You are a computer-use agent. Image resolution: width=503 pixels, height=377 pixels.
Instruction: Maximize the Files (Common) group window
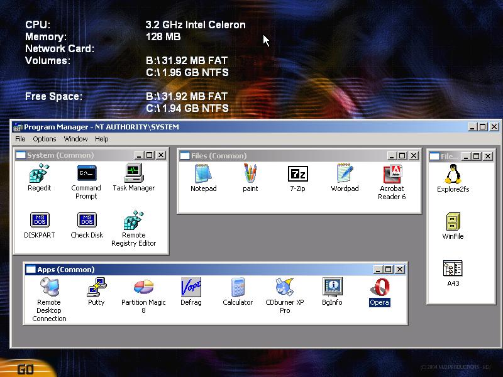[402, 156]
